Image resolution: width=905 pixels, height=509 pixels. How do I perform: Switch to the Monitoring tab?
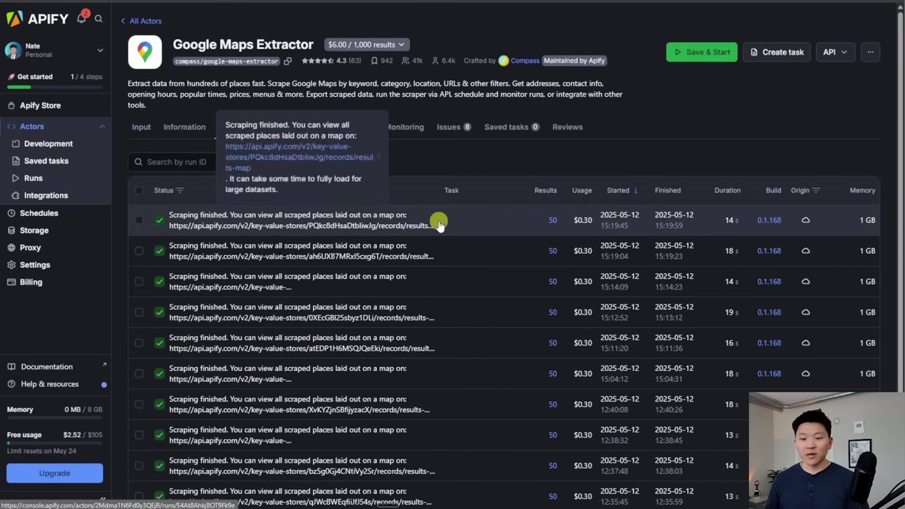tap(405, 127)
